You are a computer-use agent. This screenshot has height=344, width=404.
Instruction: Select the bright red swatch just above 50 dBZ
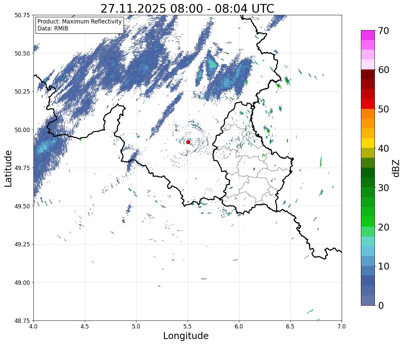tap(368, 104)
